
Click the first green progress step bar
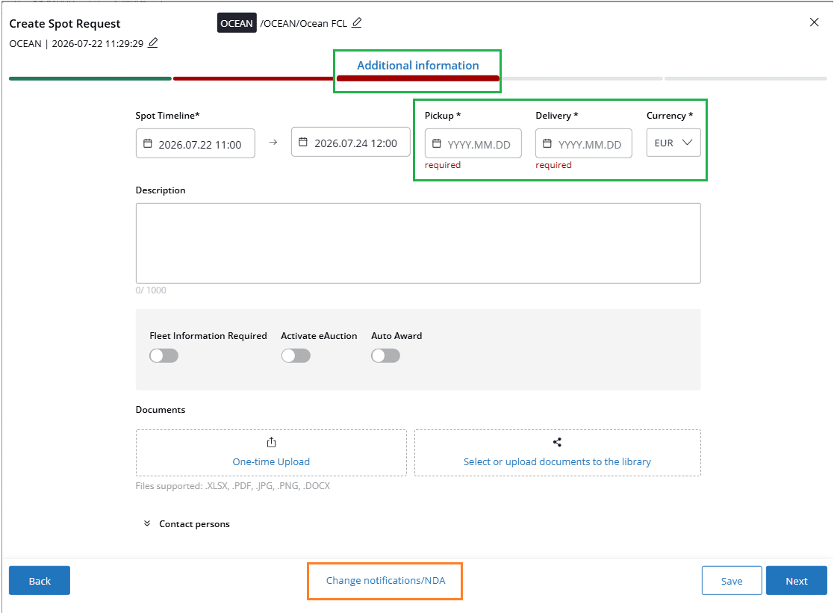point(90,78)
